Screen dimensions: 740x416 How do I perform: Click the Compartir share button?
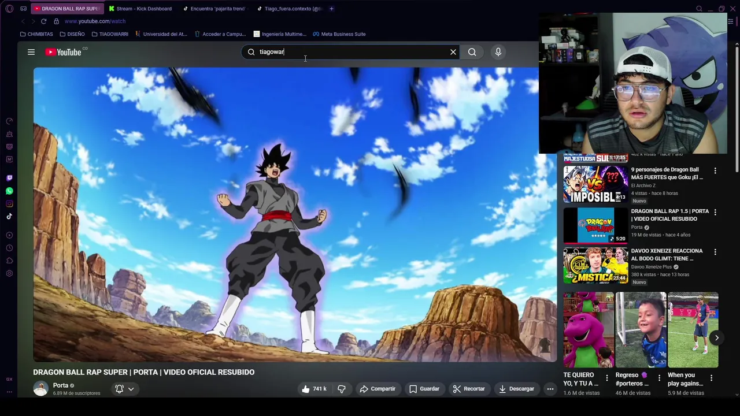[378, 389]
